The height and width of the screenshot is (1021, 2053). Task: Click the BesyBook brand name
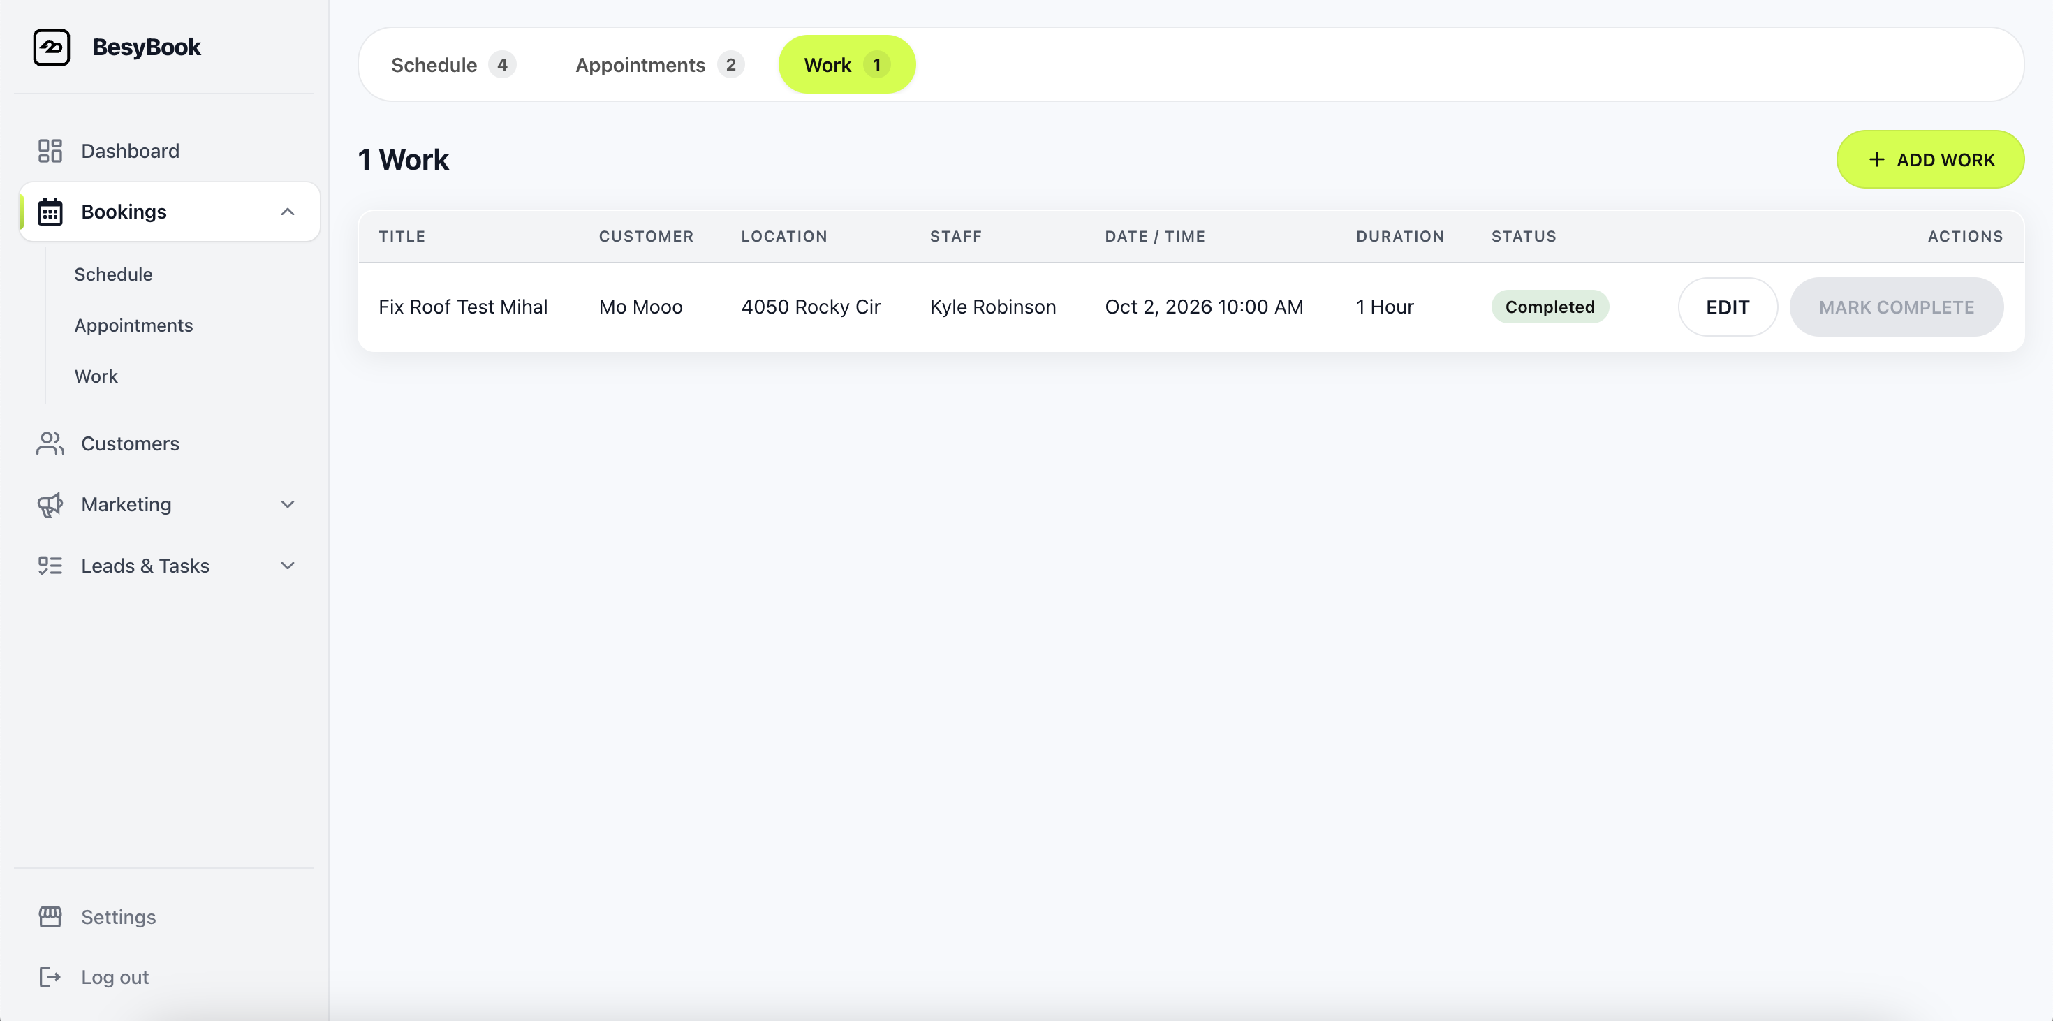146,47
